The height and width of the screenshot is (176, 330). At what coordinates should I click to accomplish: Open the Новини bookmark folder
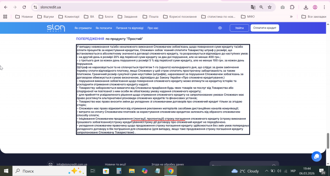coord(24,16)
